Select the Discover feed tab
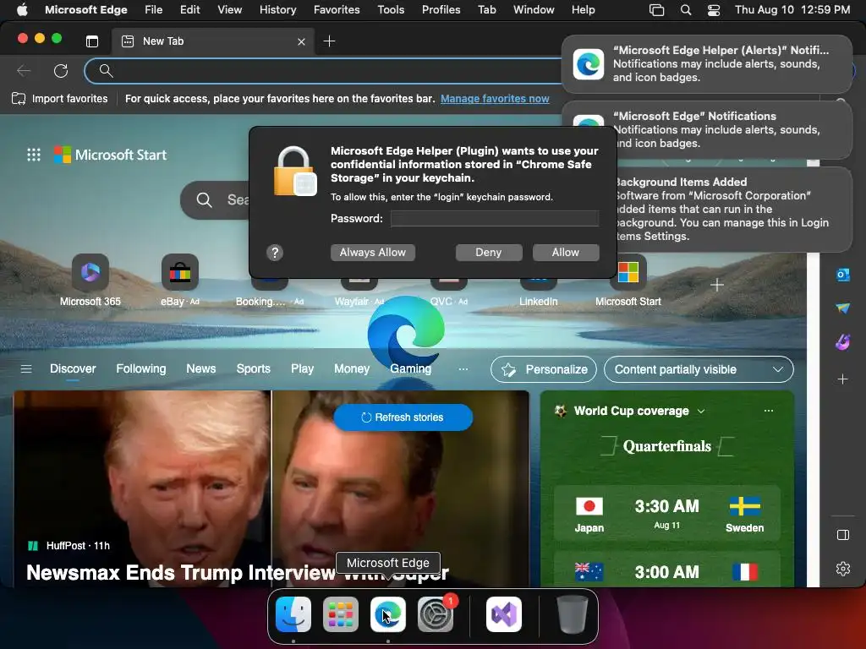Viewport: 866px width, 649px height. (73, 368)
